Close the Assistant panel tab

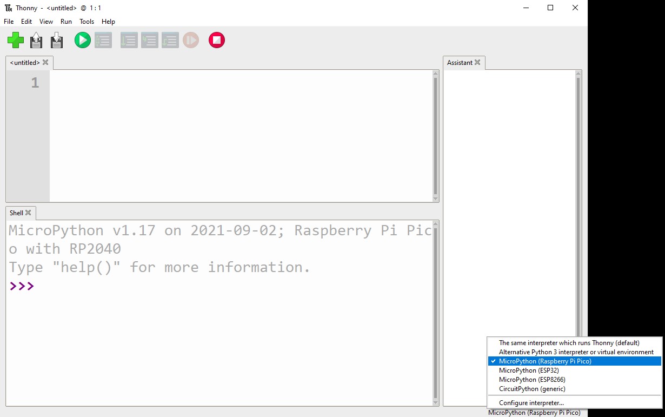477,62
